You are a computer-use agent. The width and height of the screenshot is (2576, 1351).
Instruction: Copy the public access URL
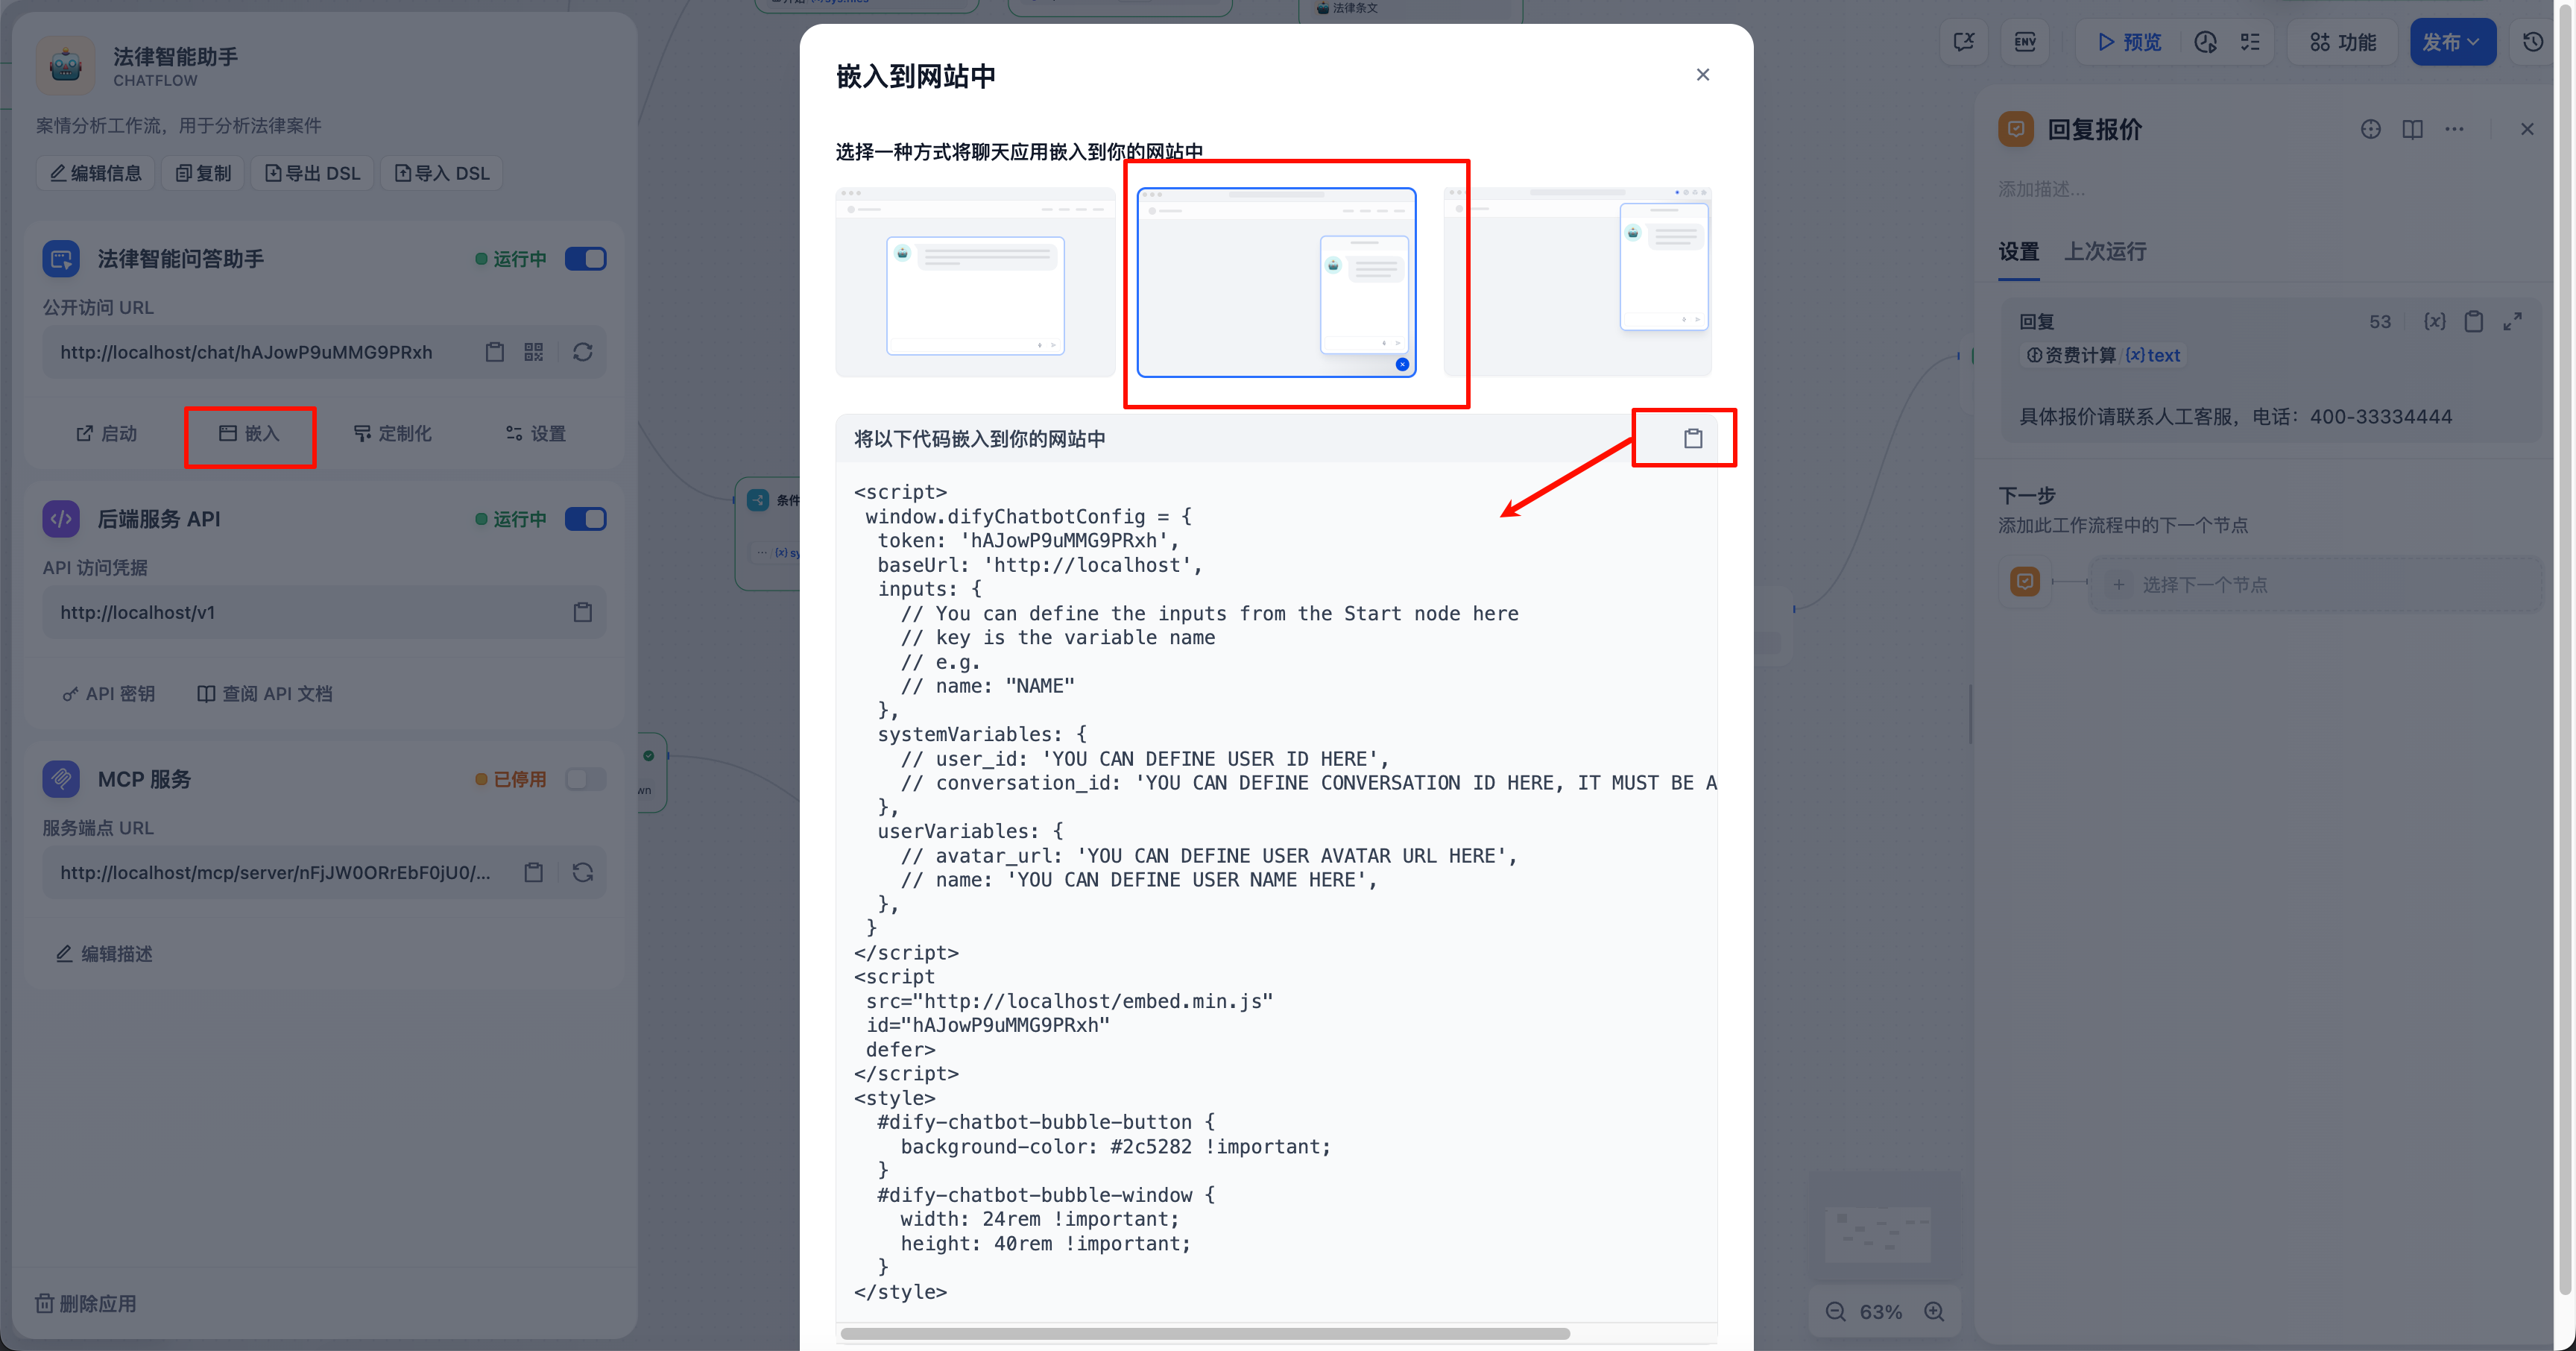(494, 352)
